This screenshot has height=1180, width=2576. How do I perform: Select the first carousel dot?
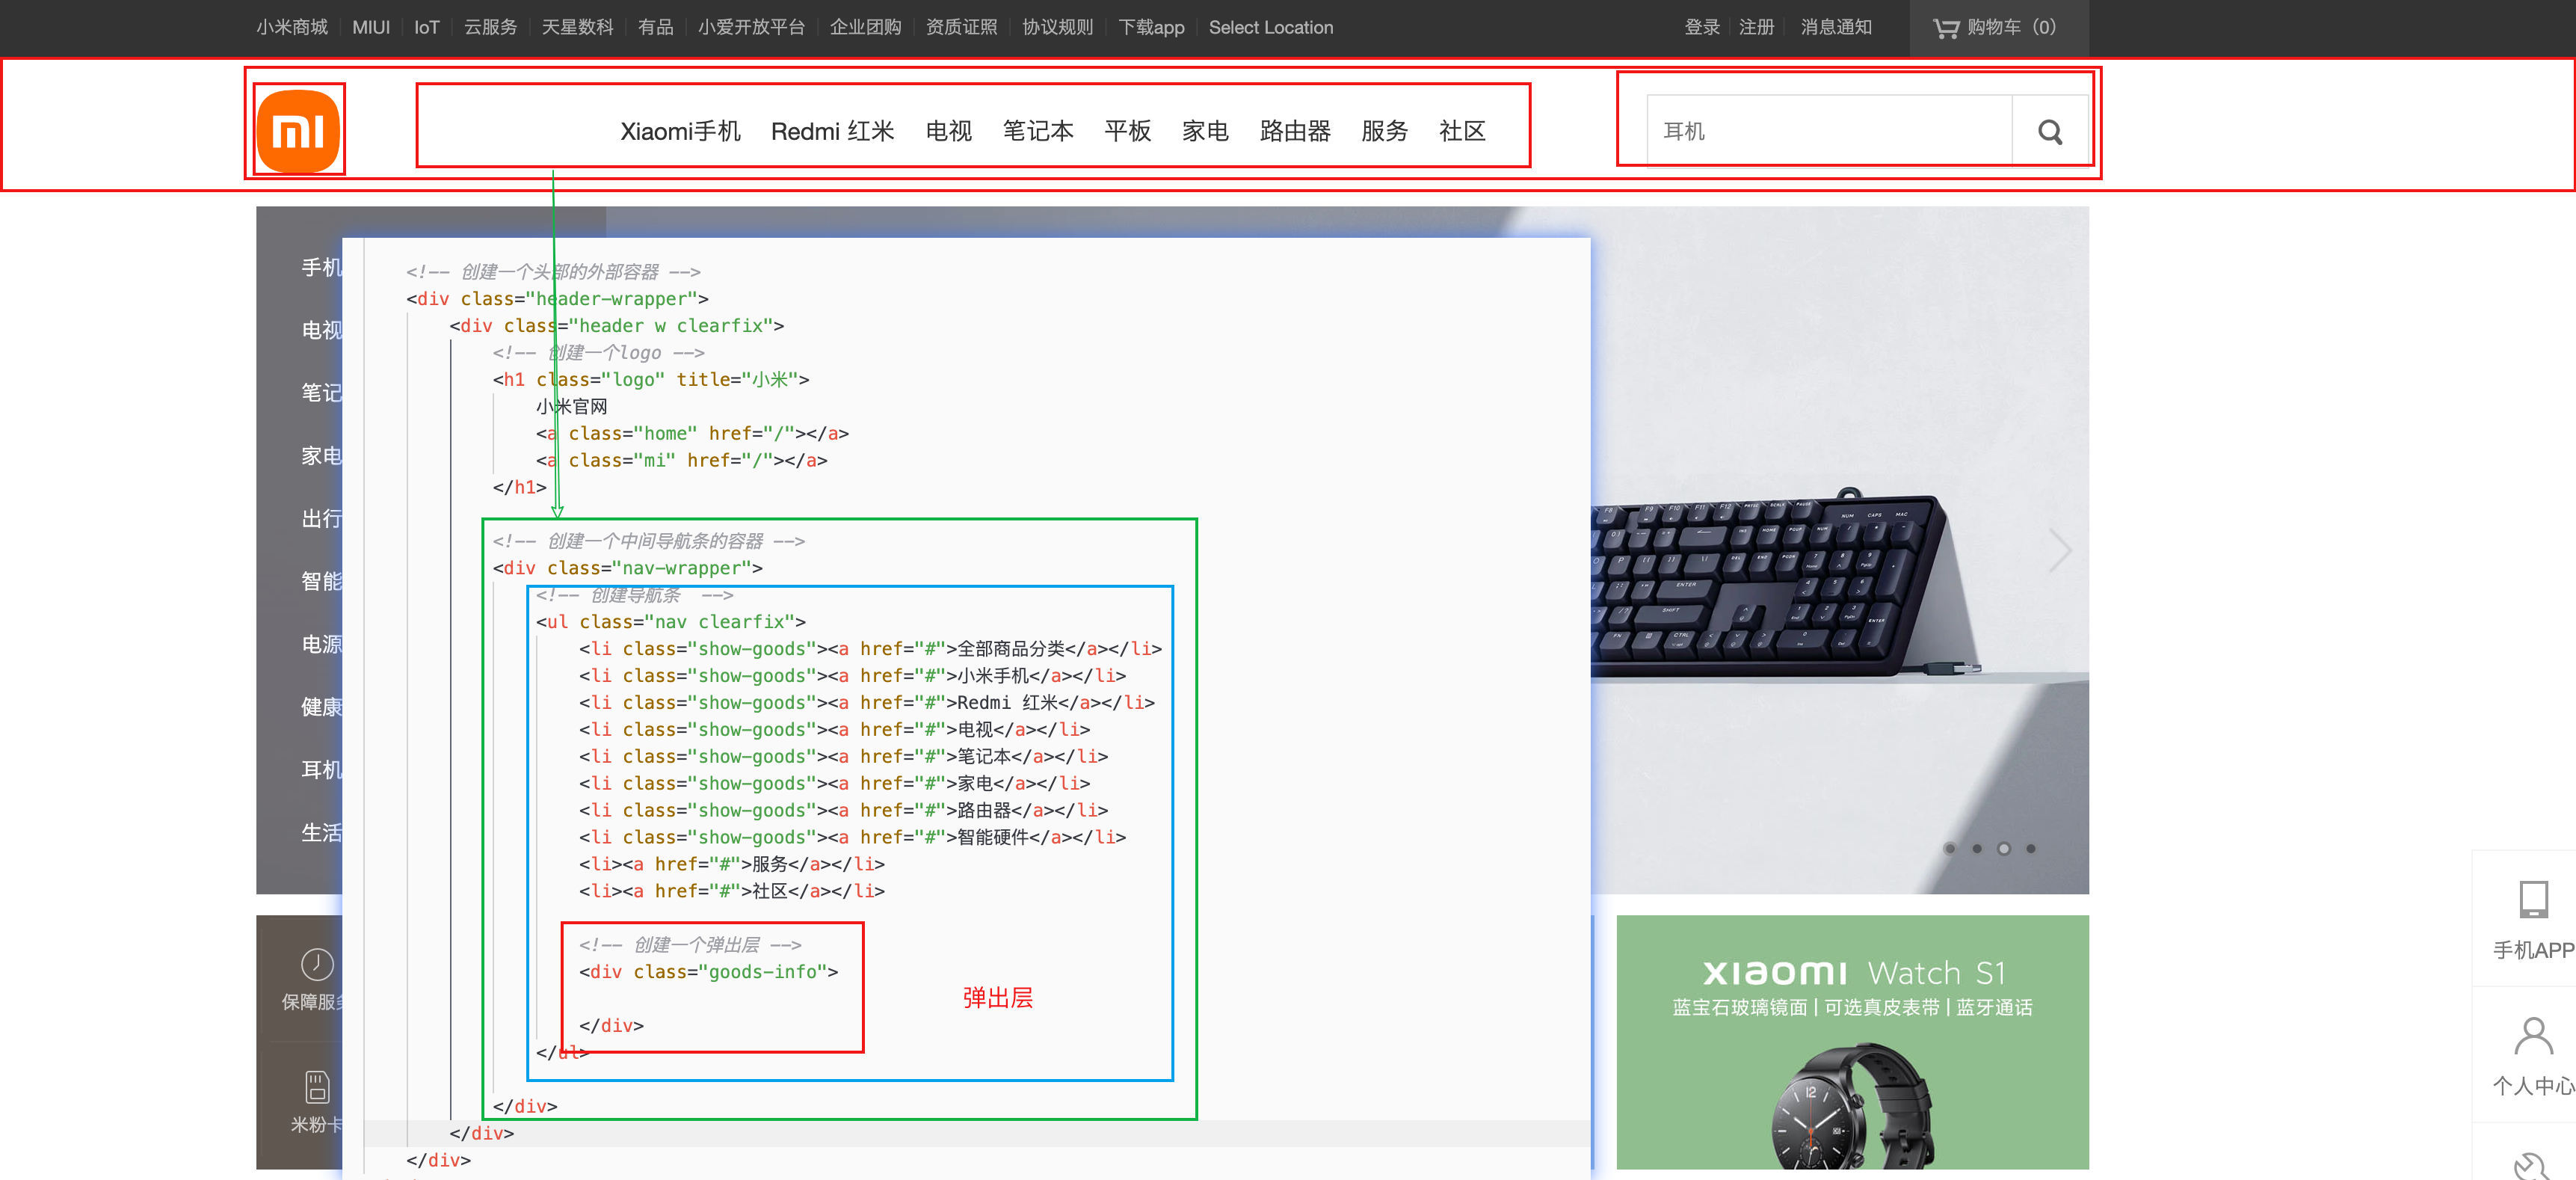(1949, 848)
